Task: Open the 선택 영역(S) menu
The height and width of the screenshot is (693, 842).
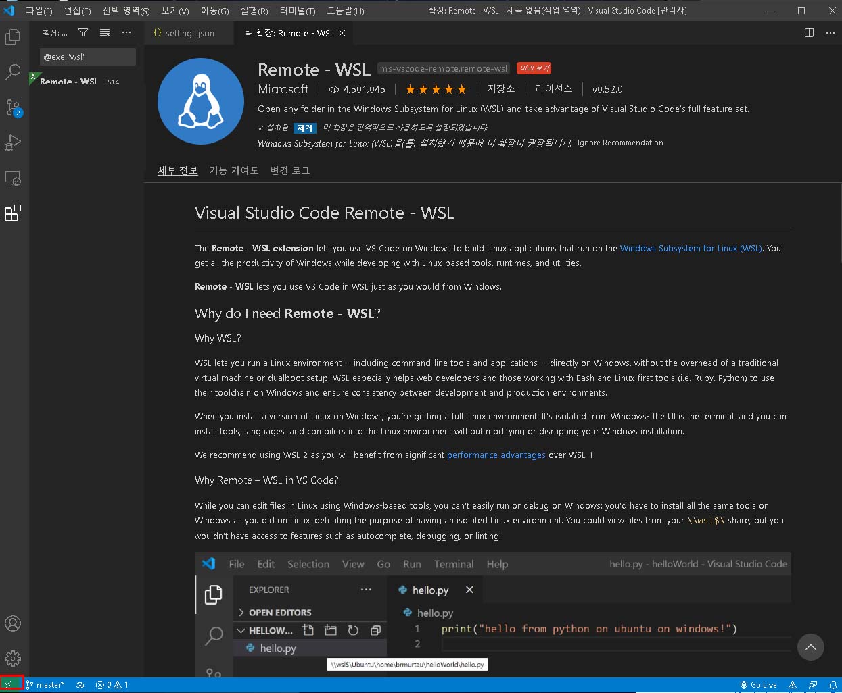Action: pyautogui.click(x=126, y=11)
